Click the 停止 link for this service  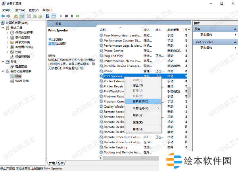point(51,39)
